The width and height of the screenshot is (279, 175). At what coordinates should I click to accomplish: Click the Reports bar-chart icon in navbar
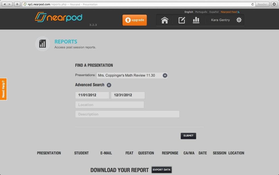[196, 20]
